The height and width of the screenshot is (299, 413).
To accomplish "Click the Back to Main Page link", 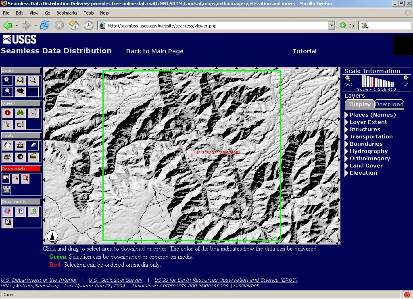I will tap(154, 51).
